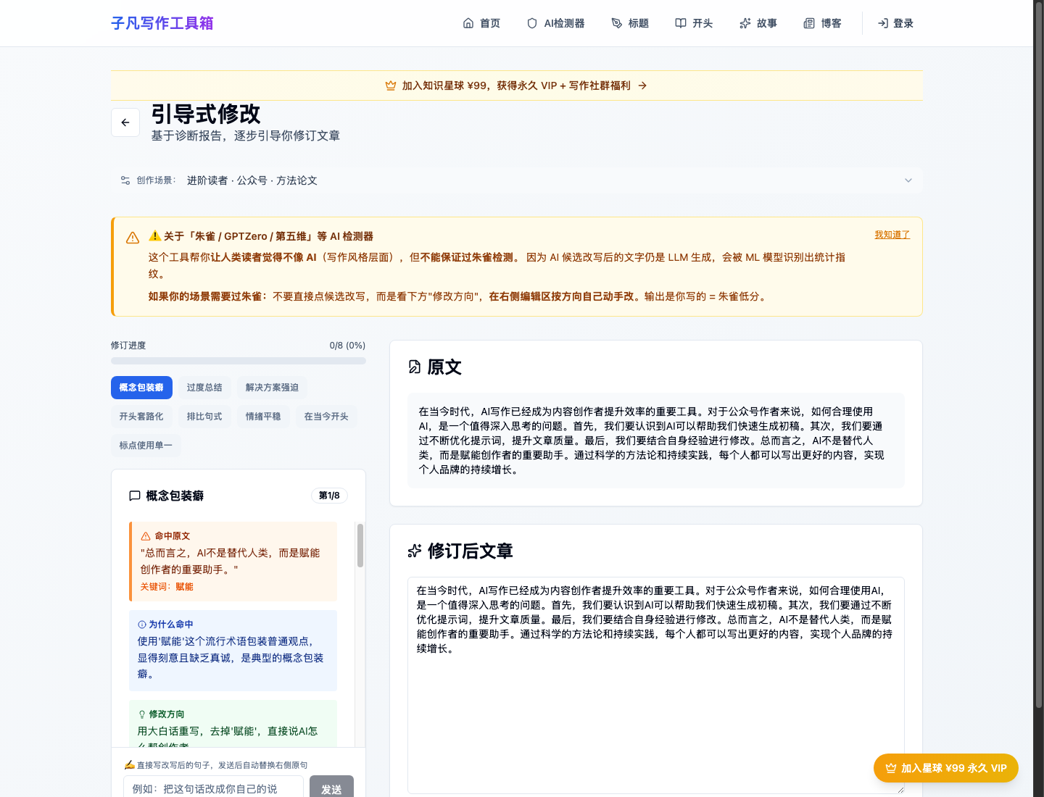The height and width of the screenshot is (797, 1044).
Task: Open 首页 in the navigation
Action: pos(481,23)
